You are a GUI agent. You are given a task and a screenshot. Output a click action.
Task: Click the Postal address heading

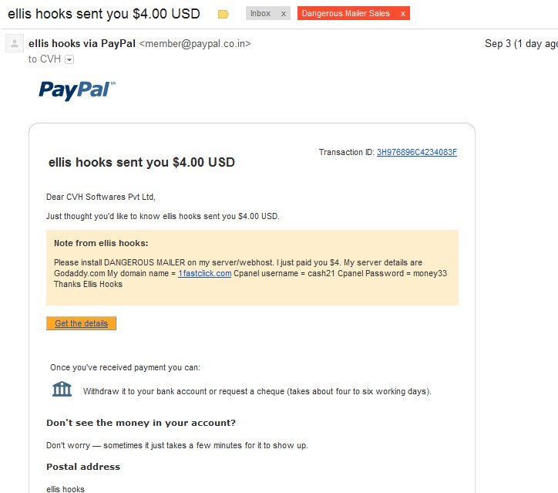pyautogui.click(x=83, y=467)
